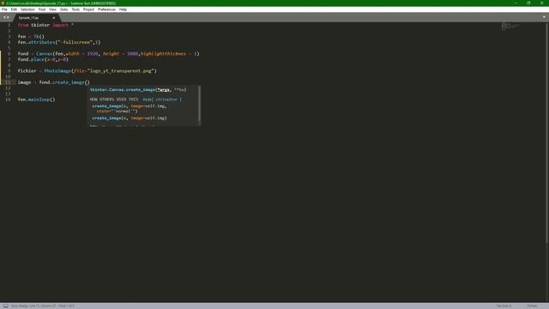Open the Tab Size setting in status bar

click(504, 306)
